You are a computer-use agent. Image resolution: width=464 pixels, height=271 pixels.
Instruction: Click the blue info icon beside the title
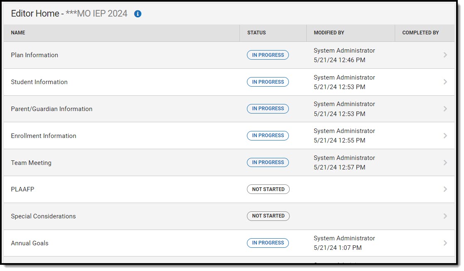click(138, 14)
